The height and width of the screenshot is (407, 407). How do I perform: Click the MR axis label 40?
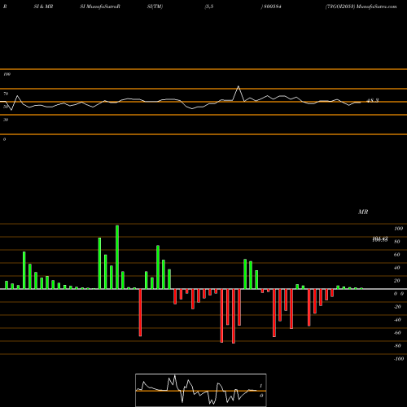pos(397,268)
